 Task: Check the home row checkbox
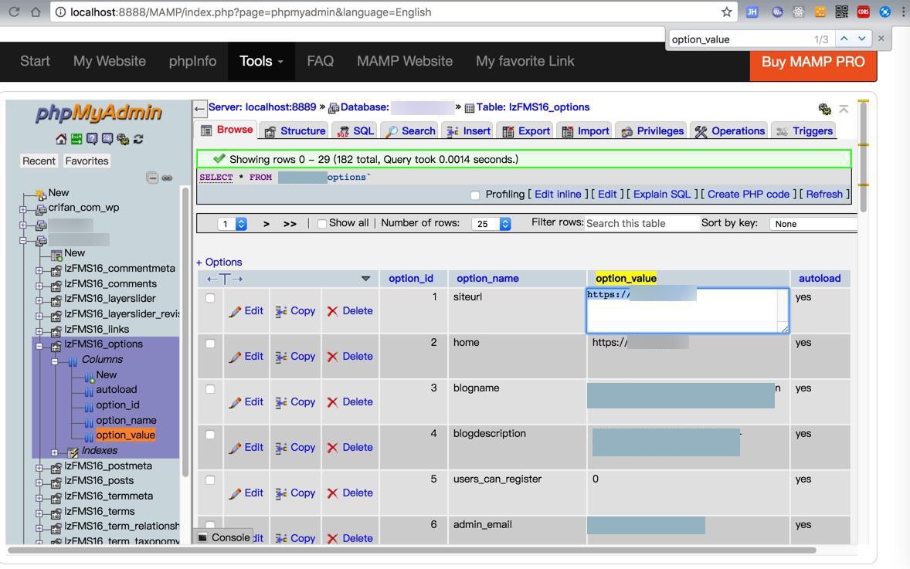210,344
